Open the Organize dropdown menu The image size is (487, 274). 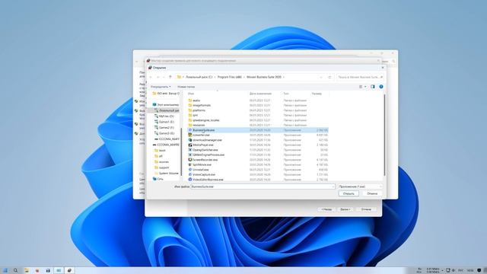coord(161,87)
